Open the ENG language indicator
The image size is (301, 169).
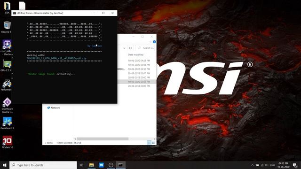(273, 165)
